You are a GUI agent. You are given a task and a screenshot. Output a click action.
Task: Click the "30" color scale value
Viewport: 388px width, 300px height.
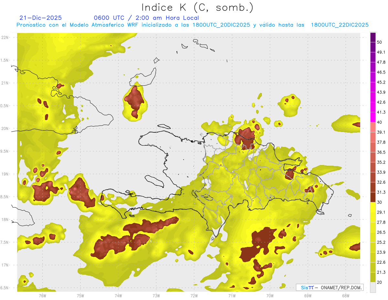pyautogui.click(x=380, y=202)
